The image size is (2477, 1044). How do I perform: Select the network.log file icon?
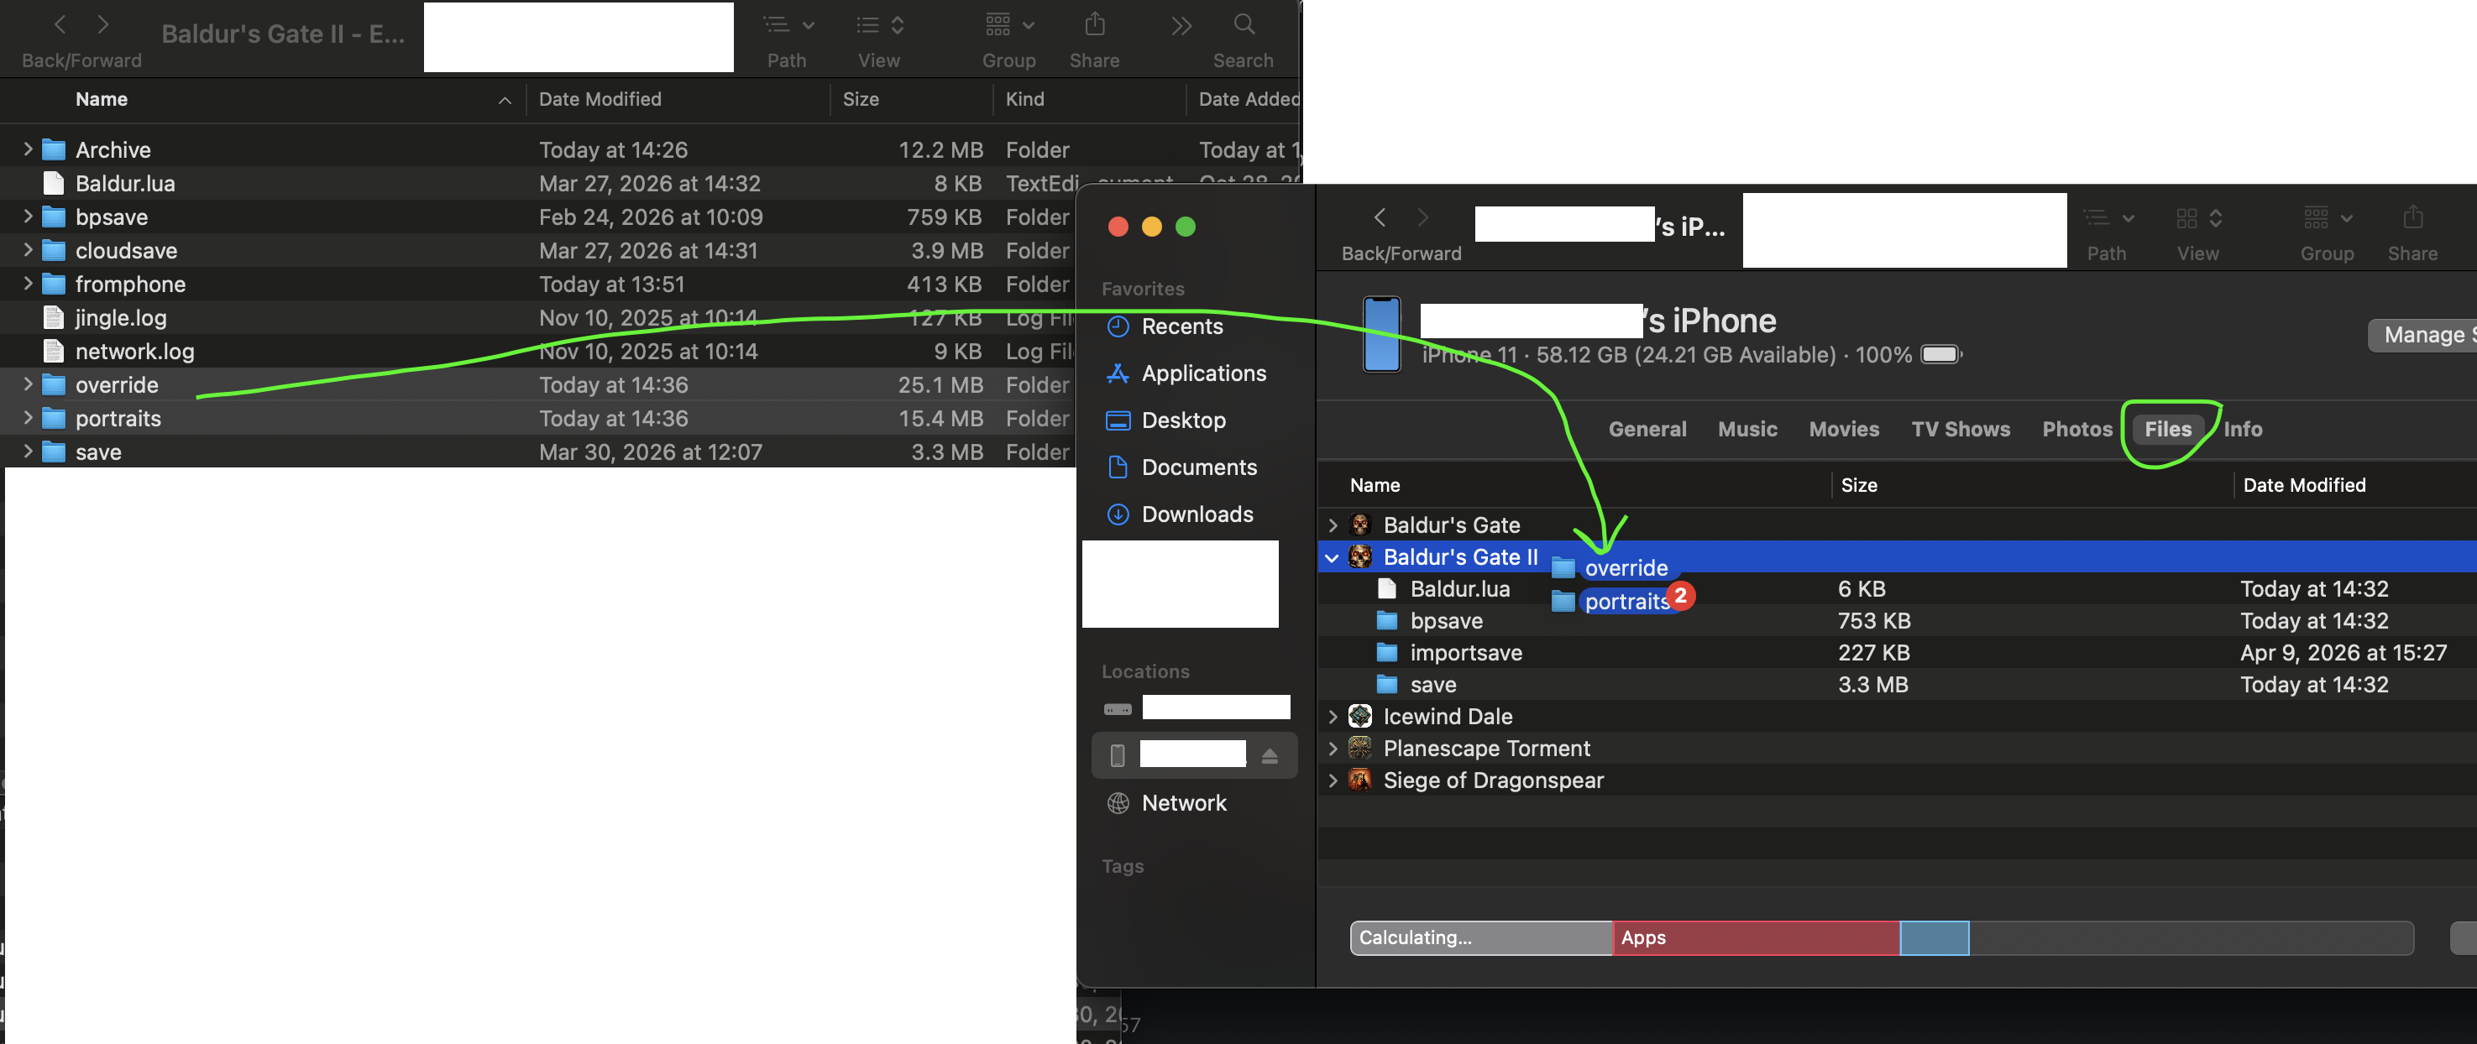coord(54,352)
